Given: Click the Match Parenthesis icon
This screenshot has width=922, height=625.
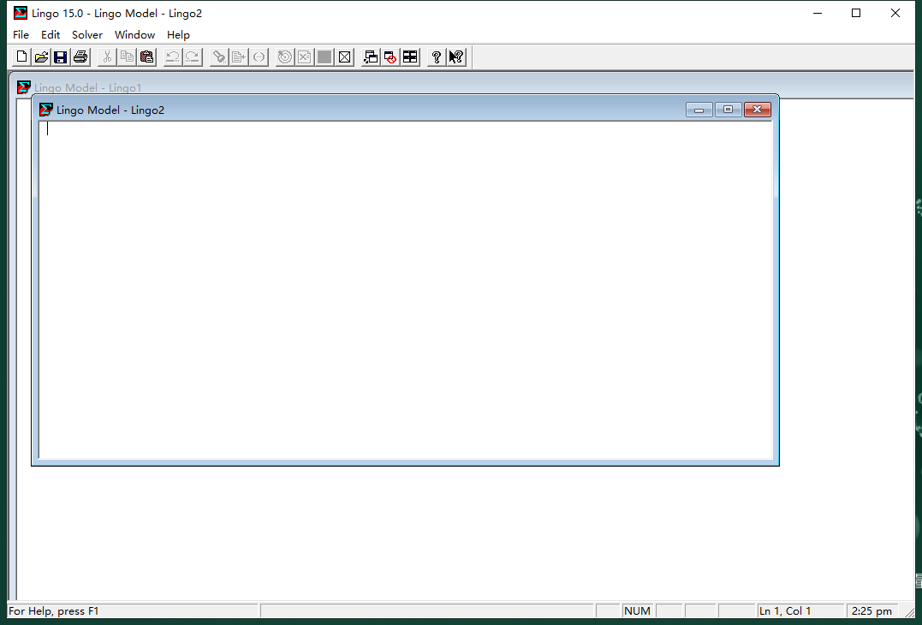Looking at the screenshot, I should [x=259, y=57].
